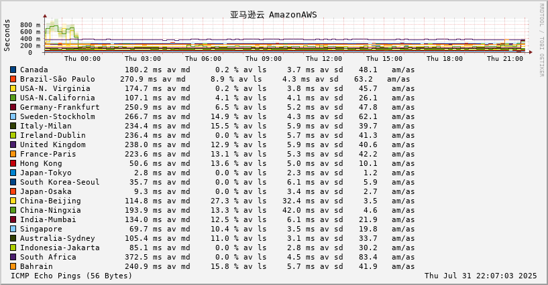Screen dimensions: 548x285
Task: Click the Thu 18:00 time axis label
Action: (445, 58)
